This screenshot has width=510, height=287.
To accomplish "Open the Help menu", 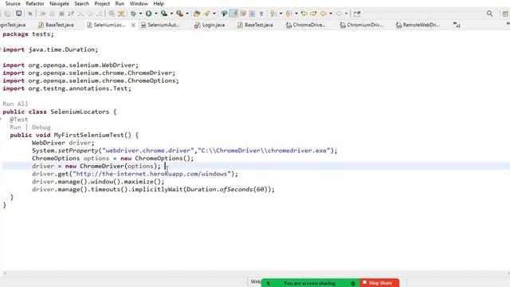I will (x=159, y=3).
